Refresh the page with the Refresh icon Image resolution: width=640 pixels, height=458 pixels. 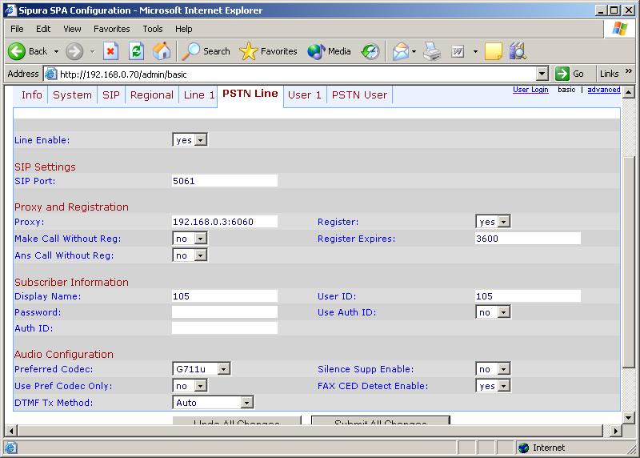[137, 51]
